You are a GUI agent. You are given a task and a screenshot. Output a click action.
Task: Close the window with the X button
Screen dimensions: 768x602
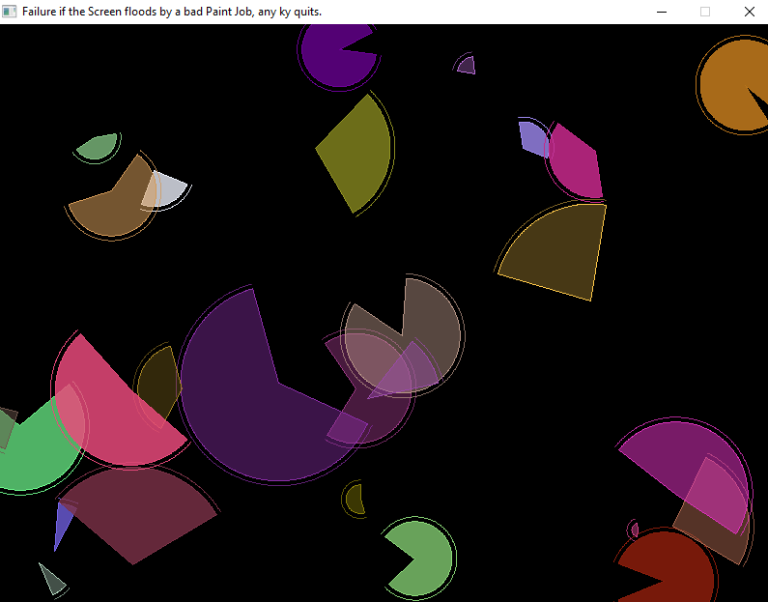click(x=749, y=12)
